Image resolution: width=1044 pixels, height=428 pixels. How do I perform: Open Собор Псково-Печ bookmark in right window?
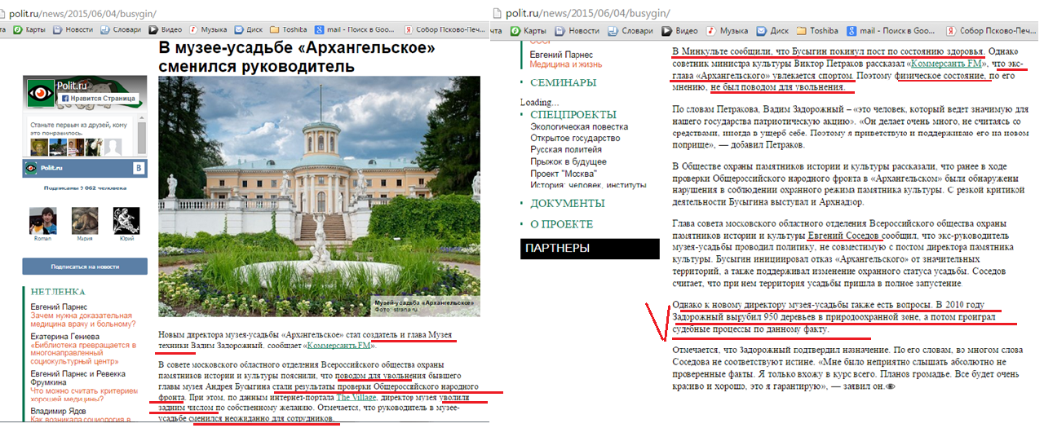tap(992, 30)
